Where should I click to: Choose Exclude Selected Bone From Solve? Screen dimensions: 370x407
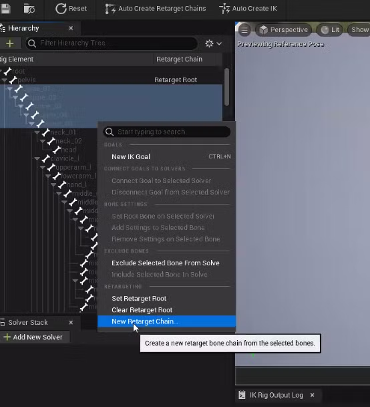(x=166, y=263)
